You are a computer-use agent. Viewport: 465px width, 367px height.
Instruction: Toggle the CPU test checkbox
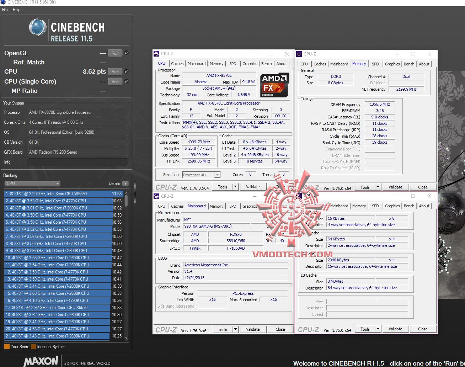(x=127, y=71)
